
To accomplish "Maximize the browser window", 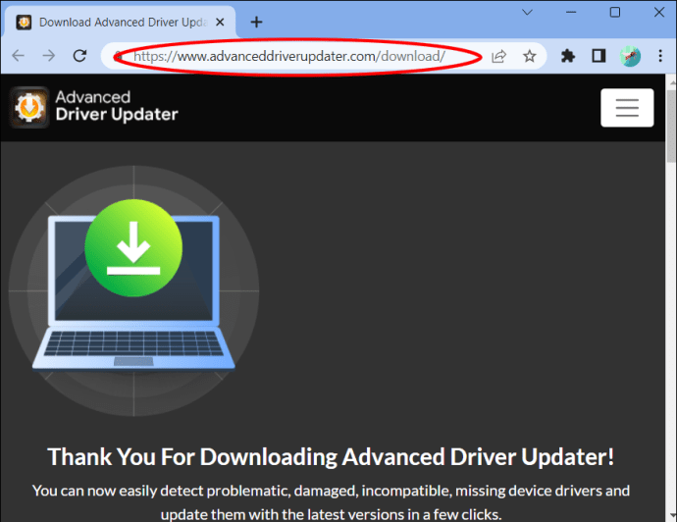I will click(615, 12).
